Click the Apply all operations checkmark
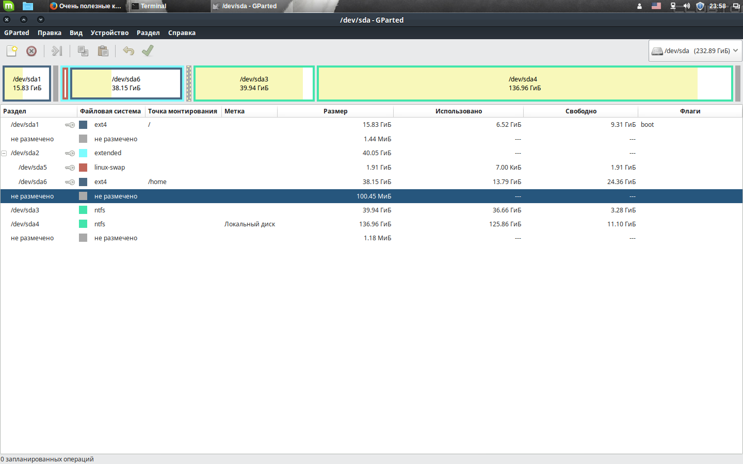 click(148, 51)
